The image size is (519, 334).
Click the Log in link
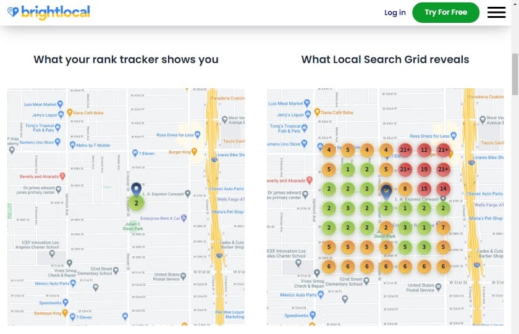(395, 12)
